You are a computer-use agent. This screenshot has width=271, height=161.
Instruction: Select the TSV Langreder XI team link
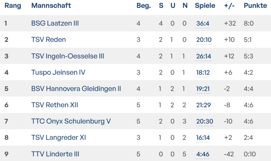pyautogui.click(x=58, y=138)
